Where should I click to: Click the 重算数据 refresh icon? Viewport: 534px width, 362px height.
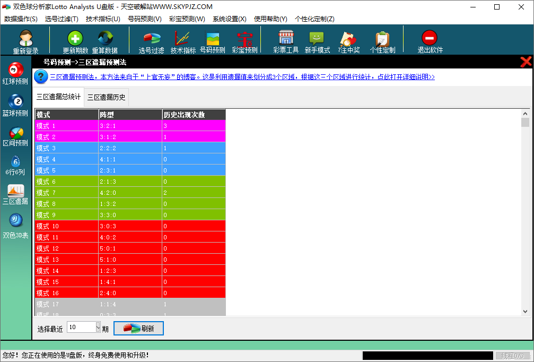pyautogui.click(x=105, y=38)
